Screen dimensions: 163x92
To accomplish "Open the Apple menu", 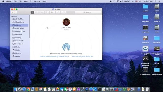I will (3, 1).
